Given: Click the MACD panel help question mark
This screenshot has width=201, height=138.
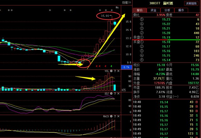Looking at the screenshot, I should click(x=115, y=116).
